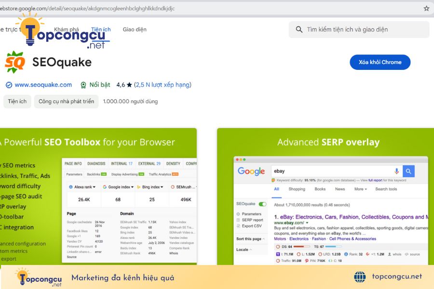434x289 pixels.
Task: Click Xóa khỏi Chrome button
Action: click(x=380, y=62)
